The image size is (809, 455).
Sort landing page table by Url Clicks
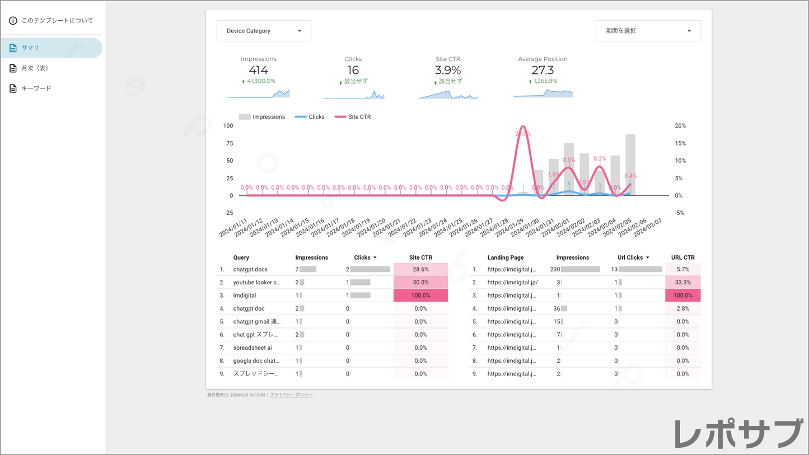point(633,257)
